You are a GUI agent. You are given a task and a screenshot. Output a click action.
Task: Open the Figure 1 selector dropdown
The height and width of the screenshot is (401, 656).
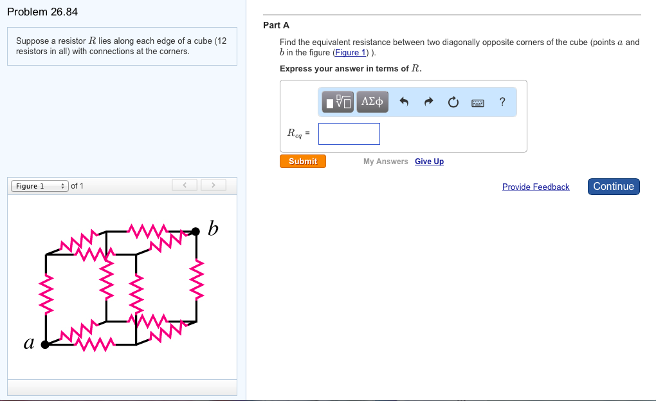tap(37, 185)
